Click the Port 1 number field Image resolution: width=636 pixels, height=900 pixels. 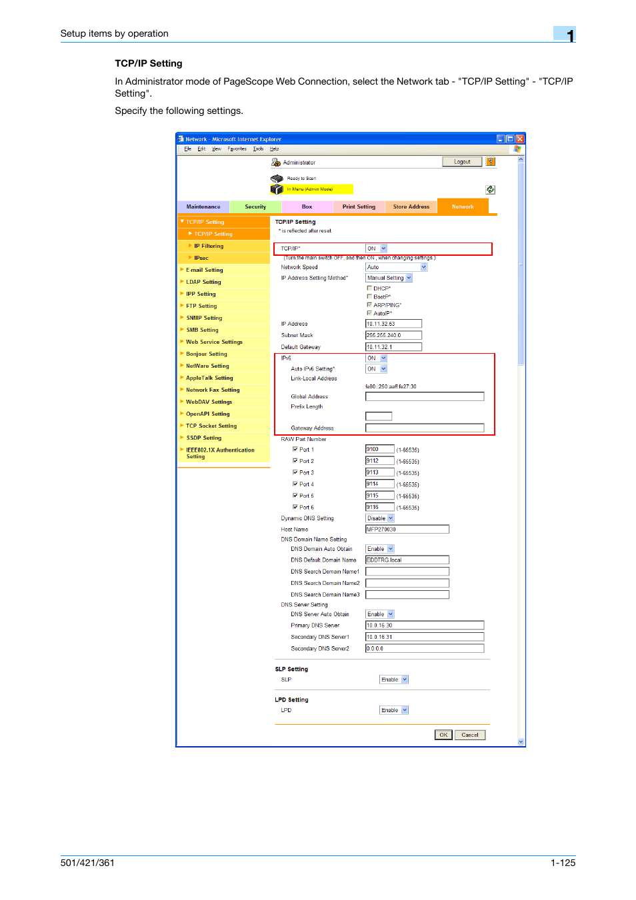380,450
